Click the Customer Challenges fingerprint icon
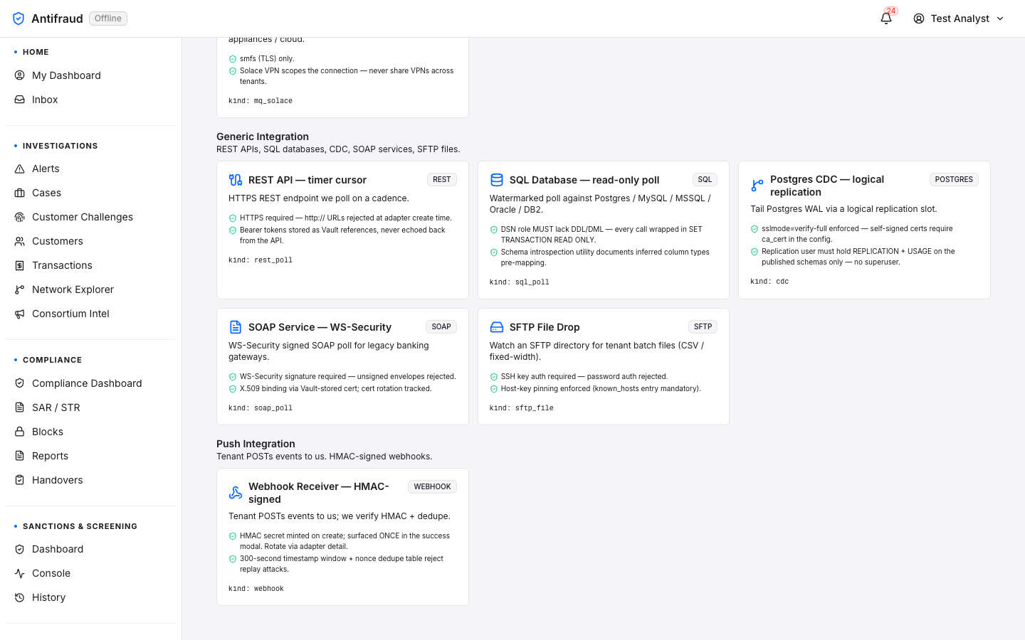The image size is (1025, 640). tap(20, 217)
